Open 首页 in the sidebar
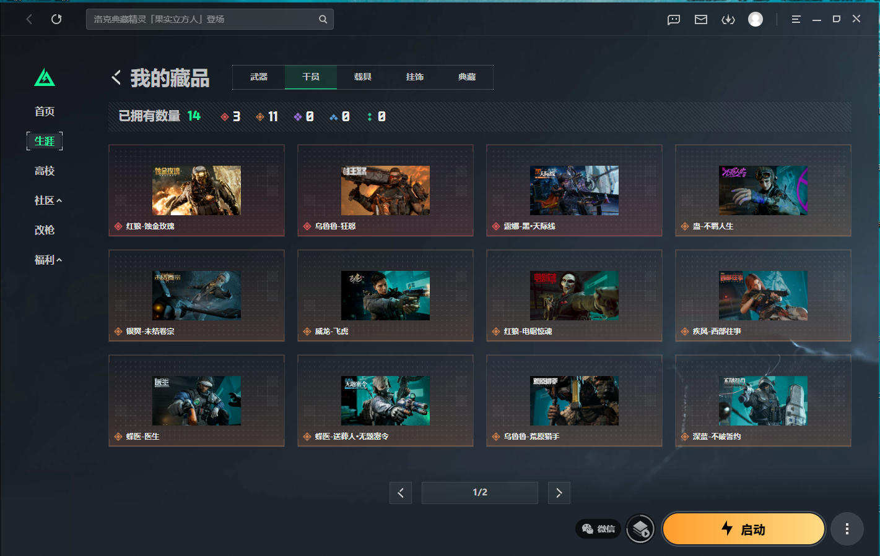 pyautogui.click(x=45, y=111)
